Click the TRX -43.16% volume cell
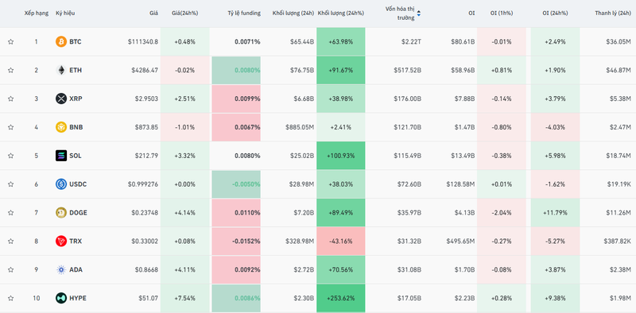This screenshot has width=636, height=313. tap(341, 242)
